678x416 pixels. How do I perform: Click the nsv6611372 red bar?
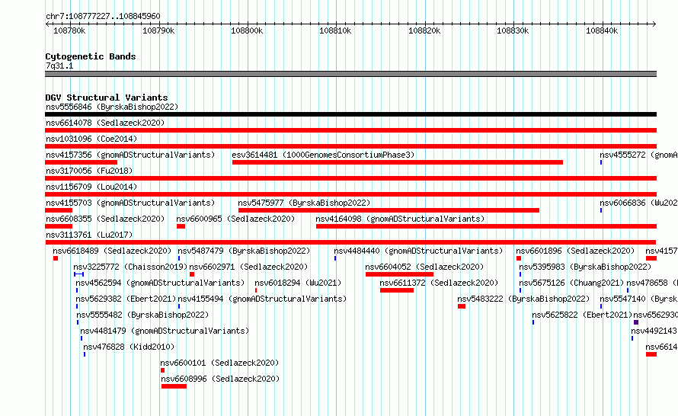[397, 290]
